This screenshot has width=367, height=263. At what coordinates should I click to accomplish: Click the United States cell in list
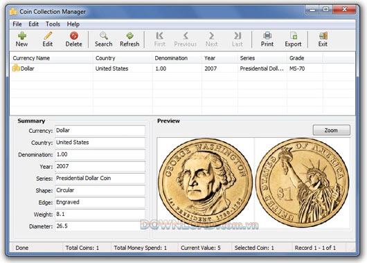pos(112,69)
